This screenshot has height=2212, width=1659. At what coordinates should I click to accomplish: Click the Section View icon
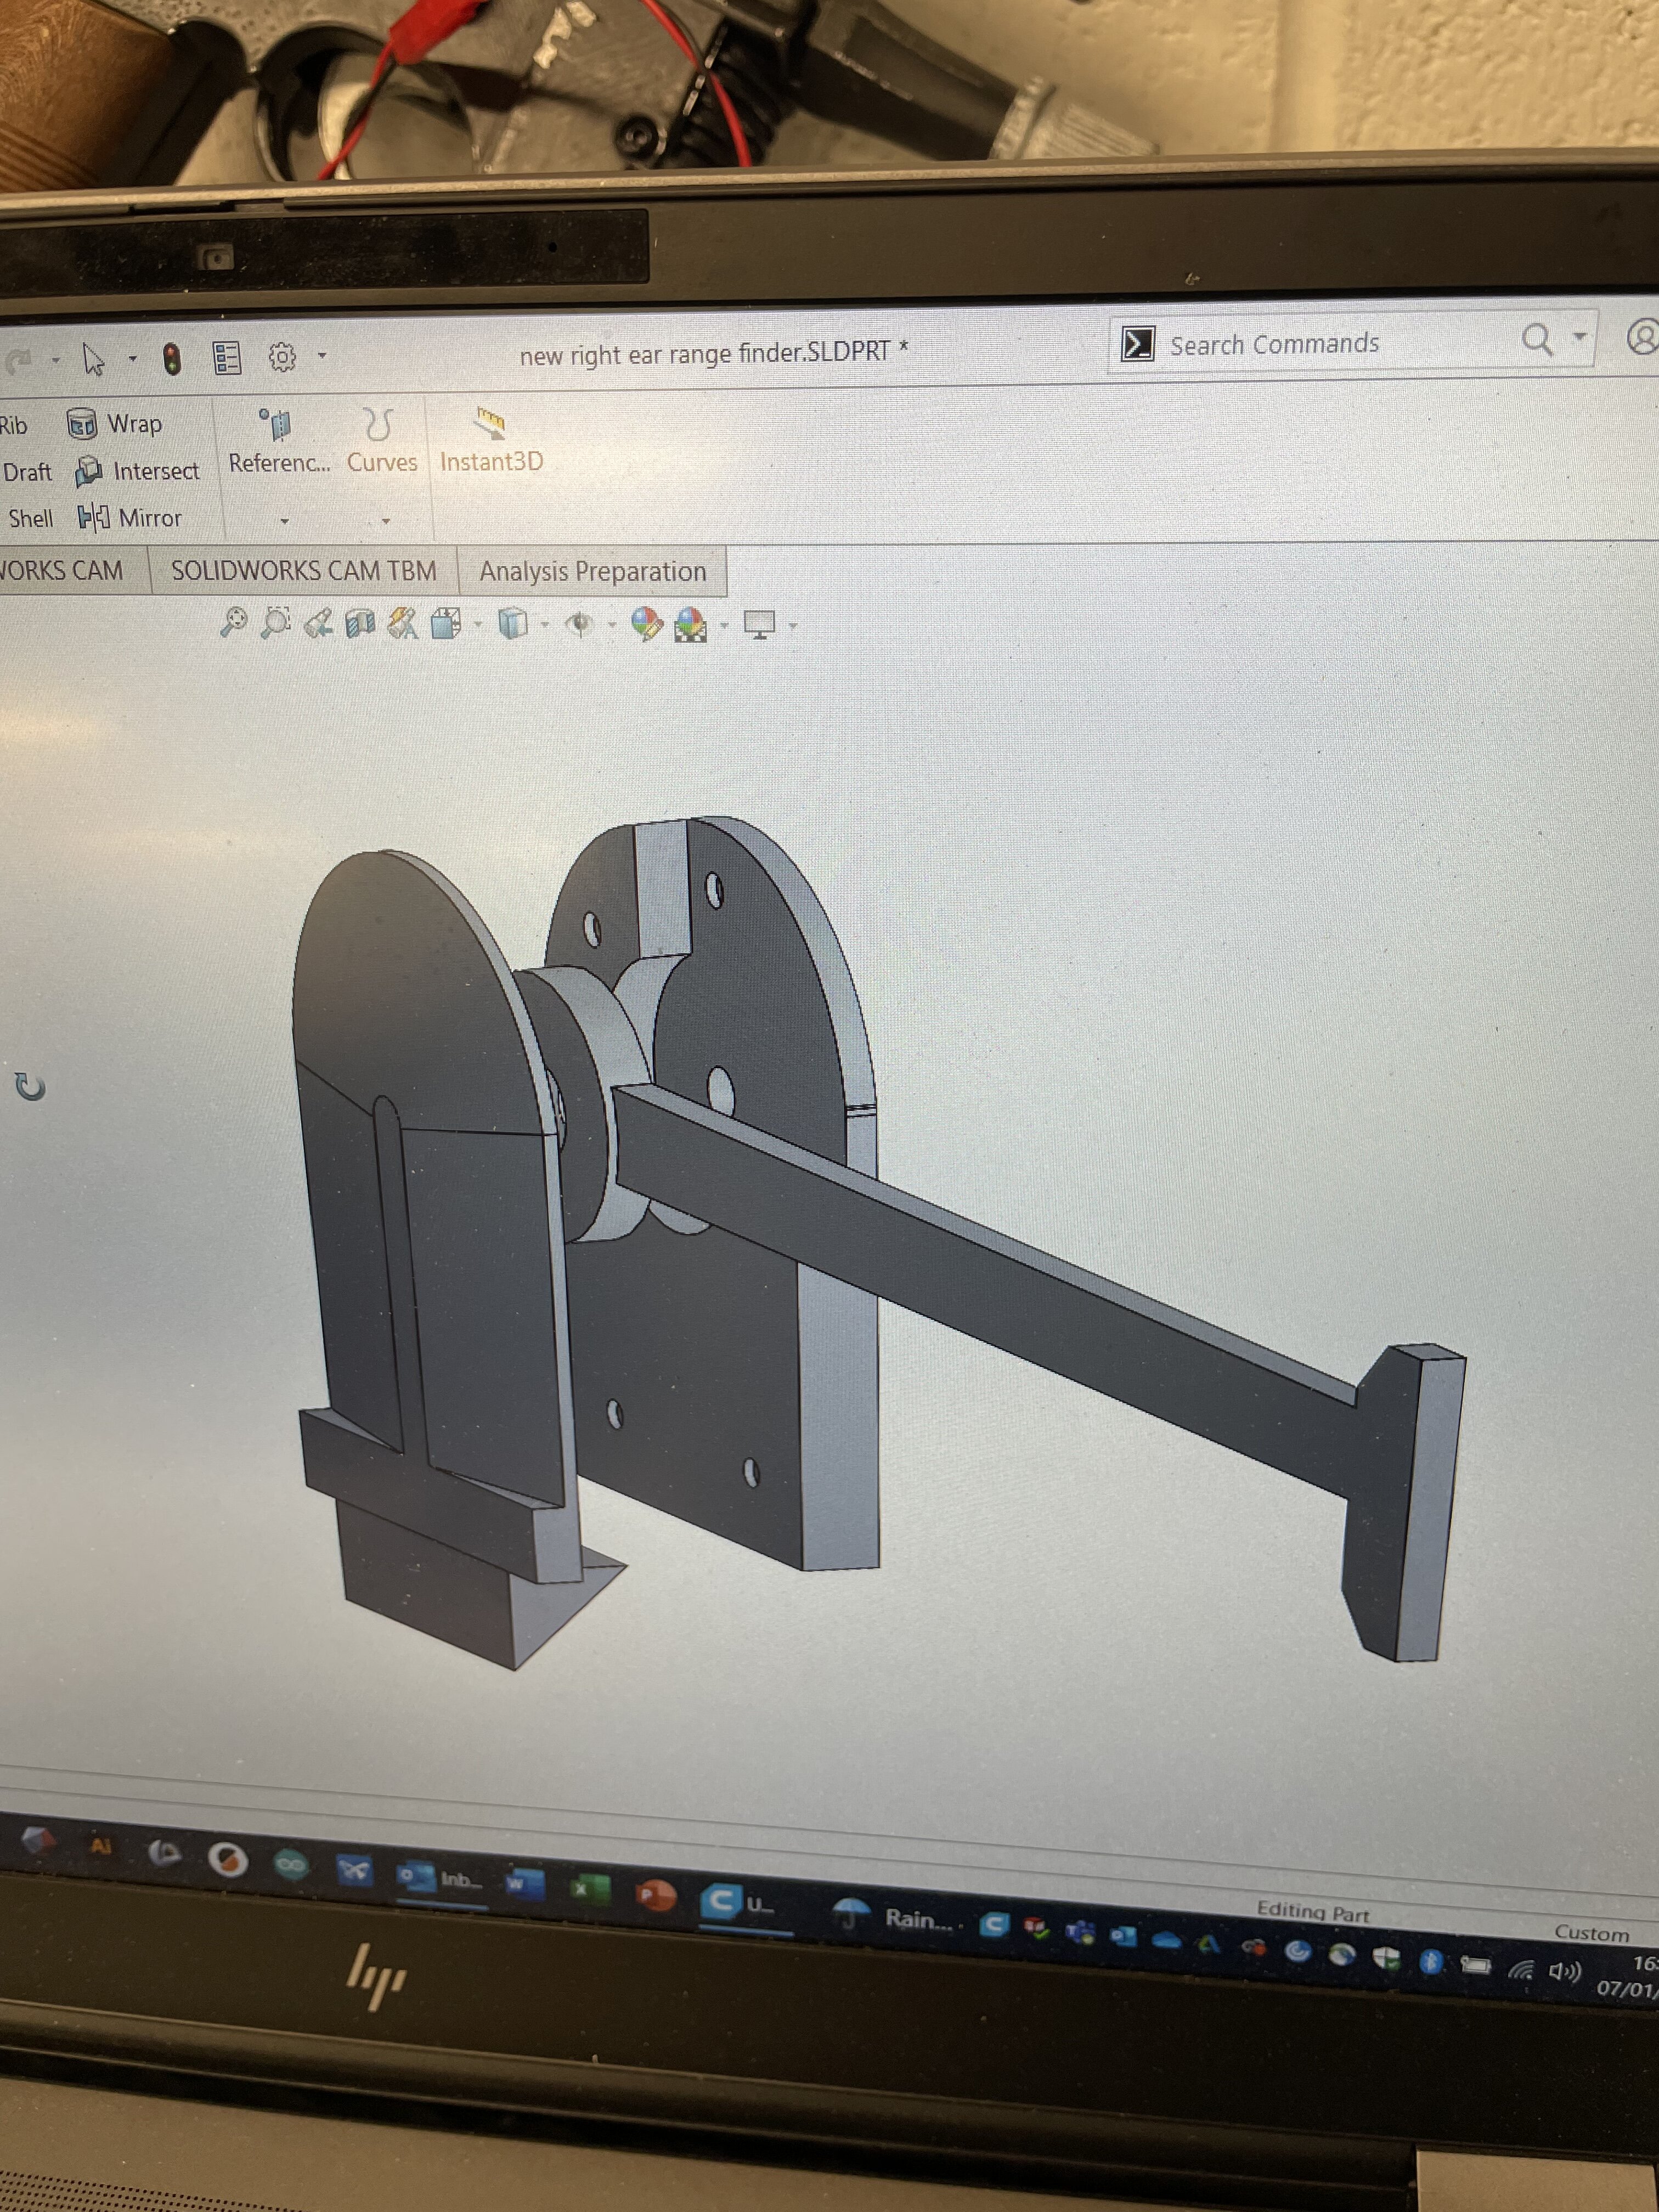(360, 624)
